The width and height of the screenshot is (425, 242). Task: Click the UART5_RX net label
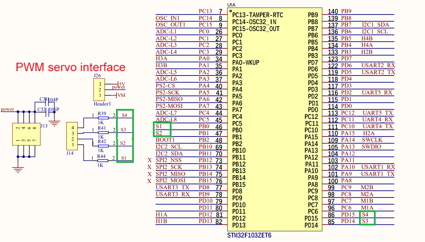tap(377, 93)
